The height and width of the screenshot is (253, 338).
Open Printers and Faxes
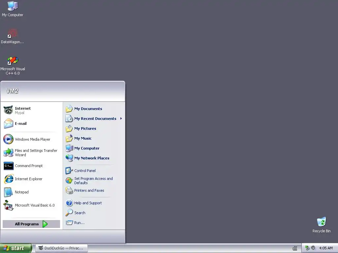[x=94, y=190]
